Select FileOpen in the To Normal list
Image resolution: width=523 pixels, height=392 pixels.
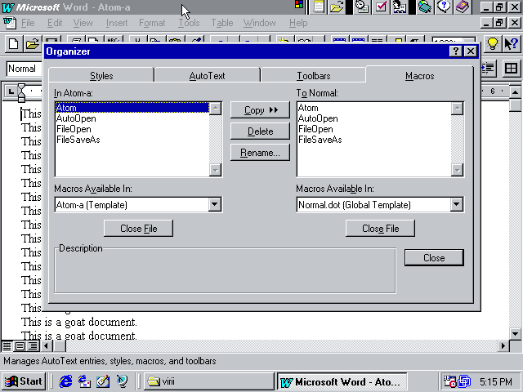[x=374, y=129]
